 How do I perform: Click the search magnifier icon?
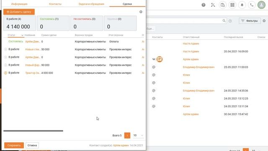coord(224,21)
